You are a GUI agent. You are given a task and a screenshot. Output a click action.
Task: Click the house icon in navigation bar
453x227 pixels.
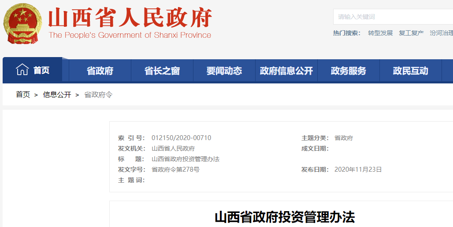(x=22, y=69)
